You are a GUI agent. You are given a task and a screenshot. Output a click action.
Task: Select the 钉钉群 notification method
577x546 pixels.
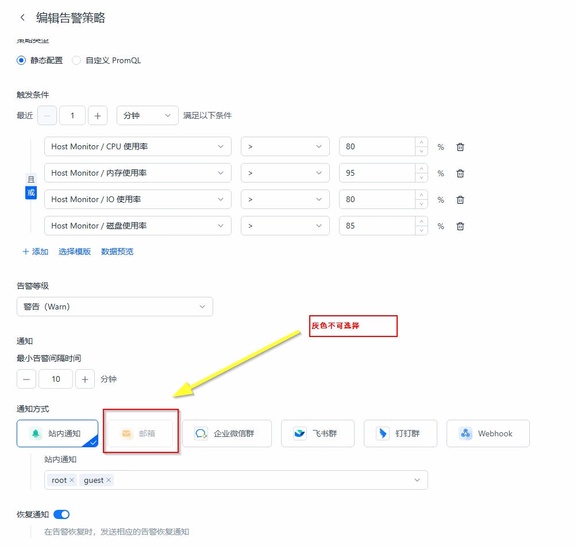(x=401, y=433)
